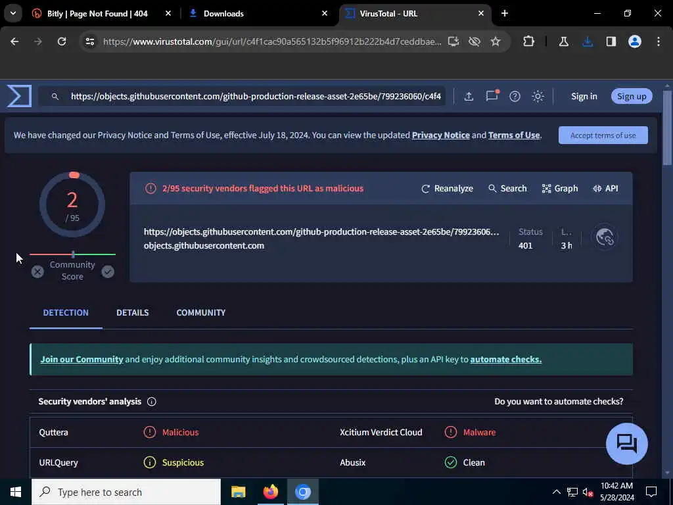The height and width of the screenshot is (505, 673).
Task: Toggle the browser side panel
Action: (x=611, y=41)
